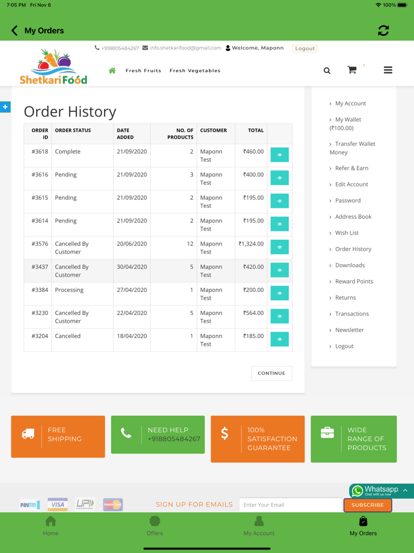The image size is (414, 553).
Task: Open Edit Account sidebar link
Action: pyautogui.click(x=351, y=185)
